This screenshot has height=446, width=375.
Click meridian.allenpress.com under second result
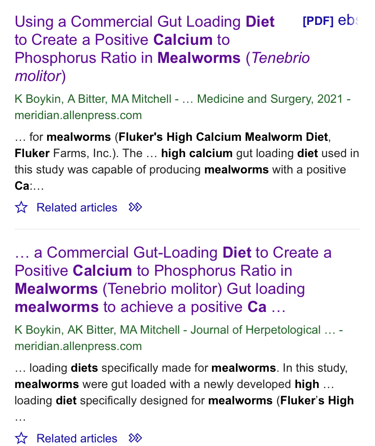click(x=78, y=346)
